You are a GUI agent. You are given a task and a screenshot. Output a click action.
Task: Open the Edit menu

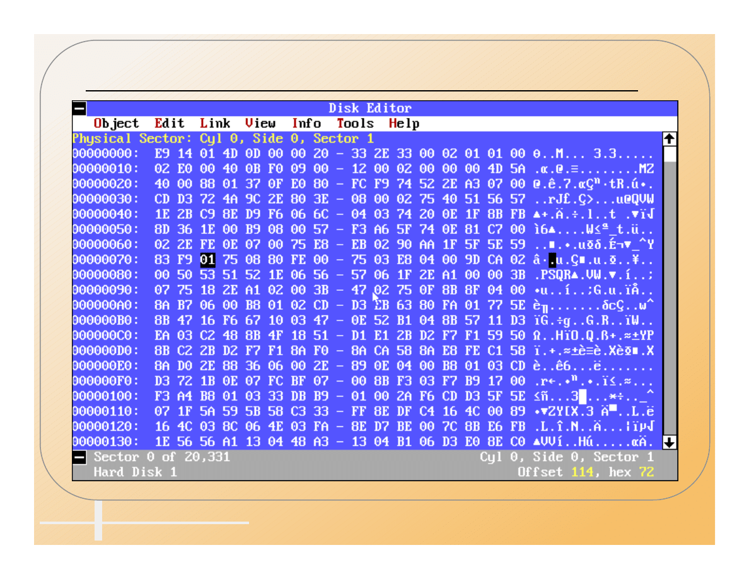pos(170,124)
